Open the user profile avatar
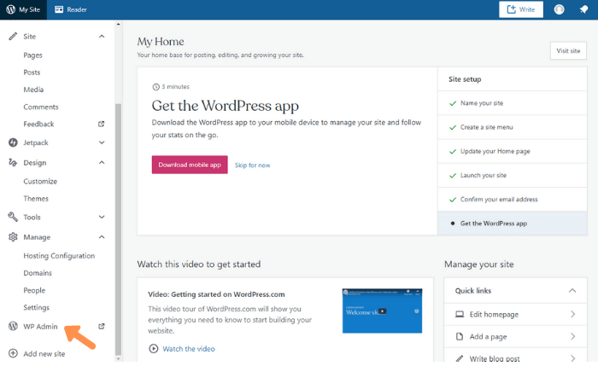 [559, 9]
